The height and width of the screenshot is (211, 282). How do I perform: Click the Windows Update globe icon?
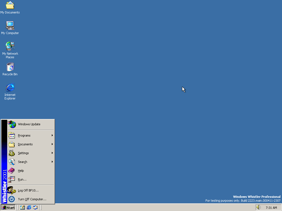click(x=12, y=124)
